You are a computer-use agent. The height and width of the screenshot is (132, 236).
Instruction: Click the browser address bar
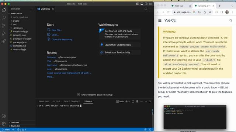[x=184, y=12]
